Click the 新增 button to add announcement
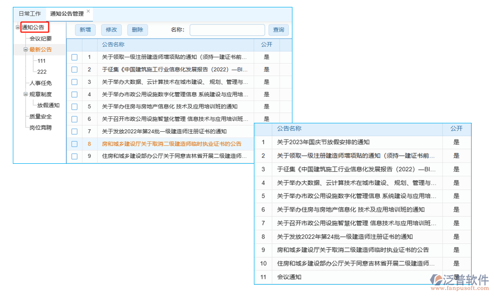Screen dimensions: 494x296 click(x=85, y=30)
